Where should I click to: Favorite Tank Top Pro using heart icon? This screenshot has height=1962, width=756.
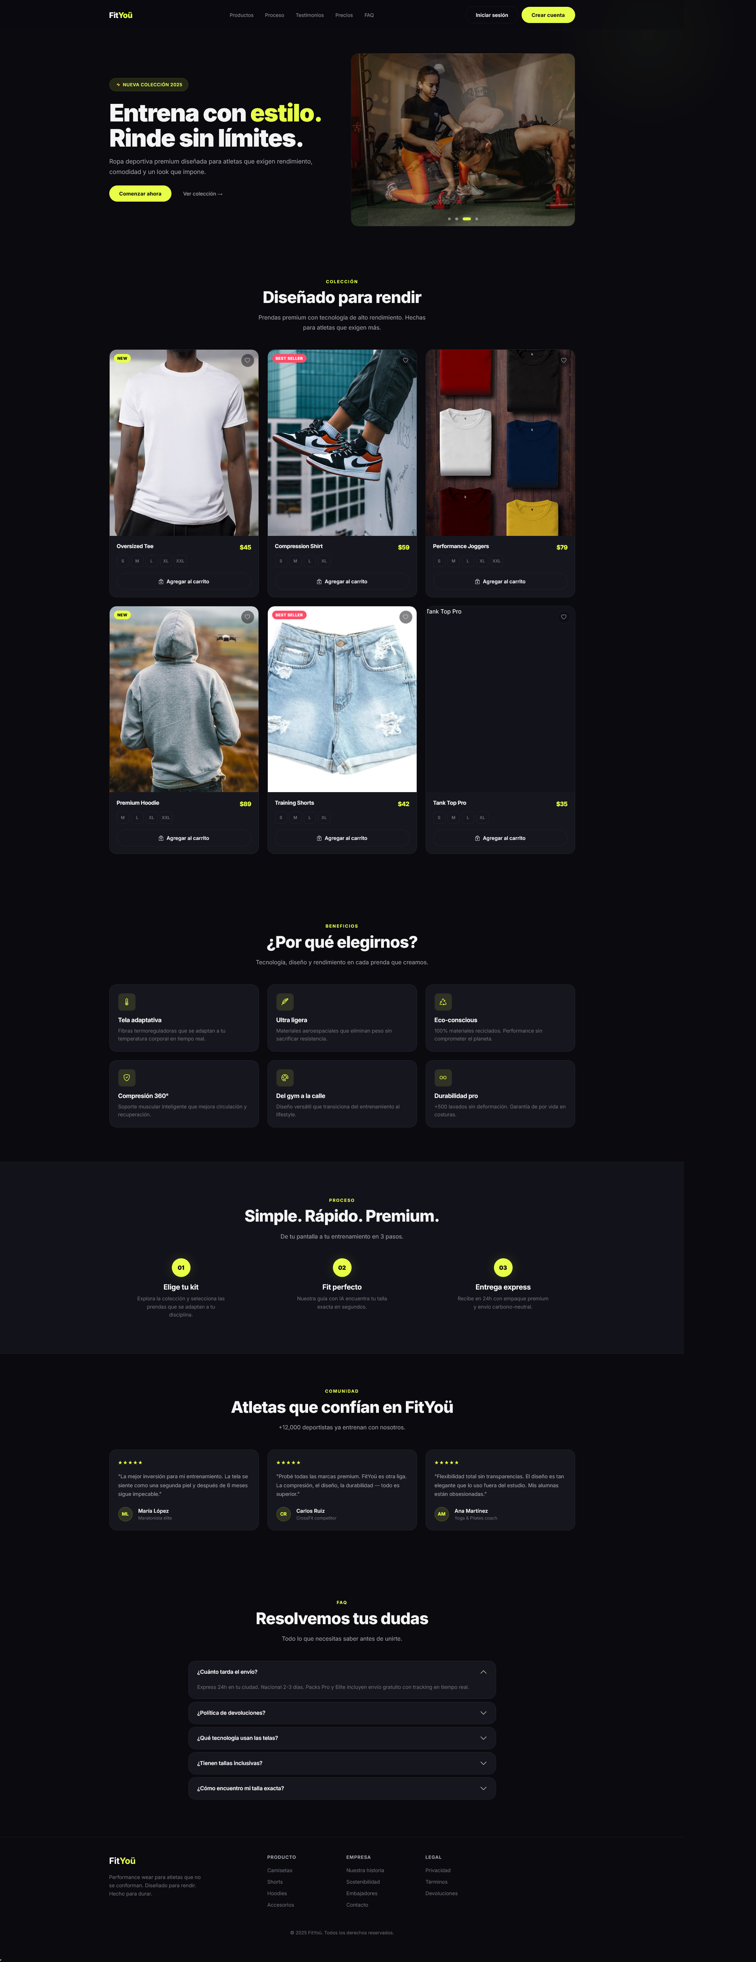click(x=564, y=617)
